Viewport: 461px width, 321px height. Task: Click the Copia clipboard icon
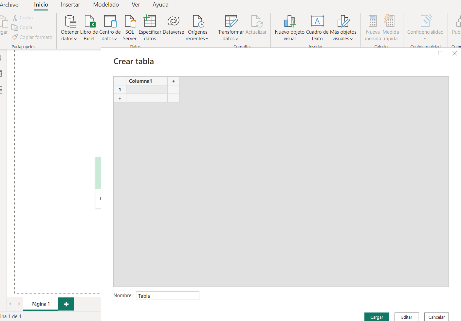coord(15,27)
